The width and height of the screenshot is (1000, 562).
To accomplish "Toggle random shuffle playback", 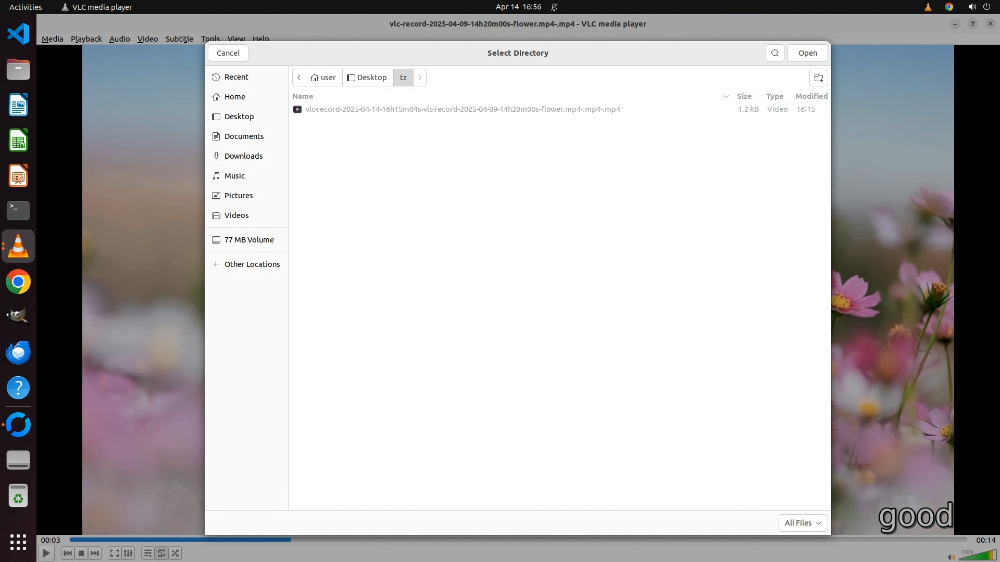I will [176, 553].
